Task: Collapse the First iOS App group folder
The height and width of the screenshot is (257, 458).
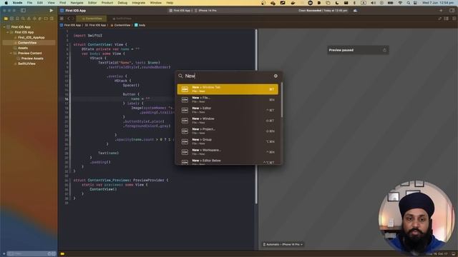Action: click(x=8, y=32)
